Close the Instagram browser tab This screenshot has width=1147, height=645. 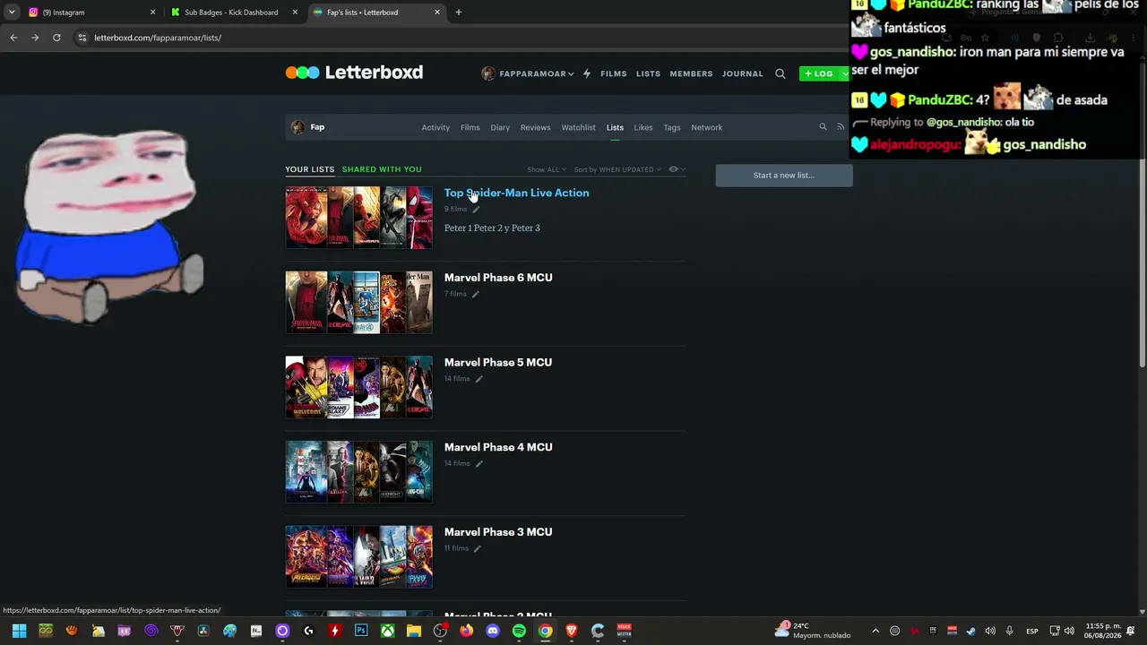point(152,13)
